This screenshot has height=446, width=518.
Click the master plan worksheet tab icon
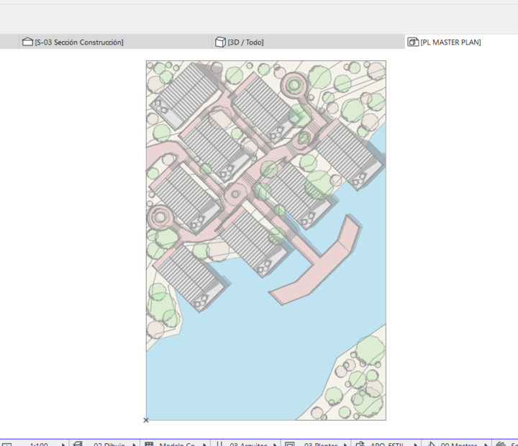click(x=413, y=42)
